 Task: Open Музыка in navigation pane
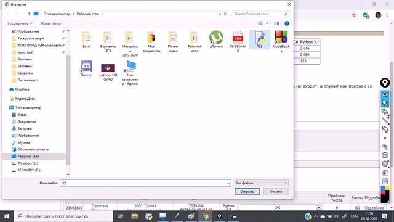click(23, 142)
